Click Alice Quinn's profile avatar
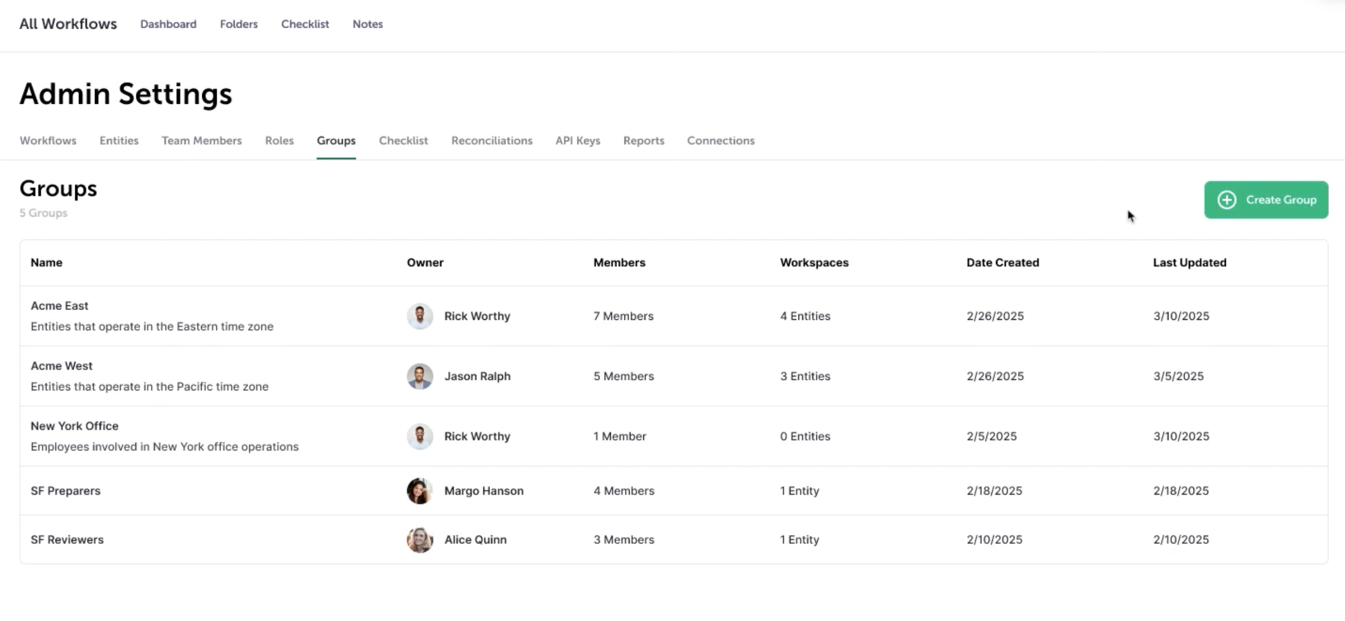This screenshot has width=1345, height=621. click(420, 540)
